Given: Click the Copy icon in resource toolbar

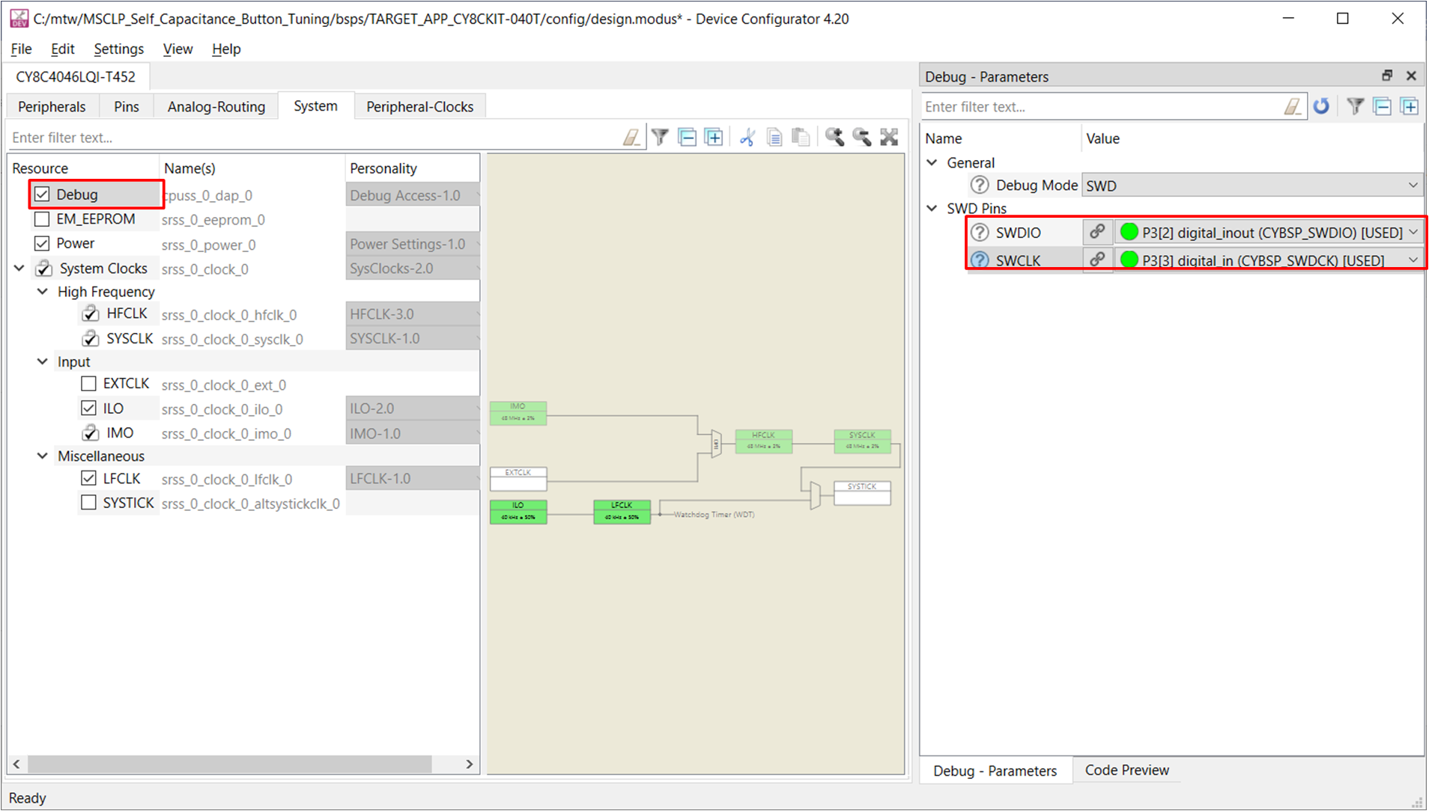Looking at the screenshot, I should pyautogui.click(x=774, y=137).
